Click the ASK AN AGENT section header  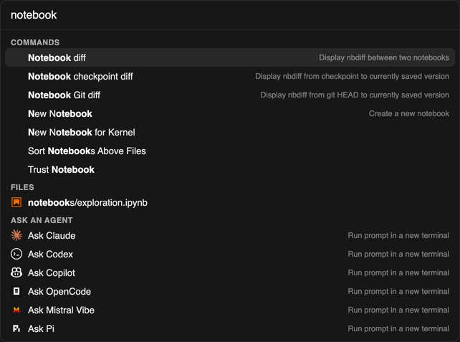[x=42, y=220]
